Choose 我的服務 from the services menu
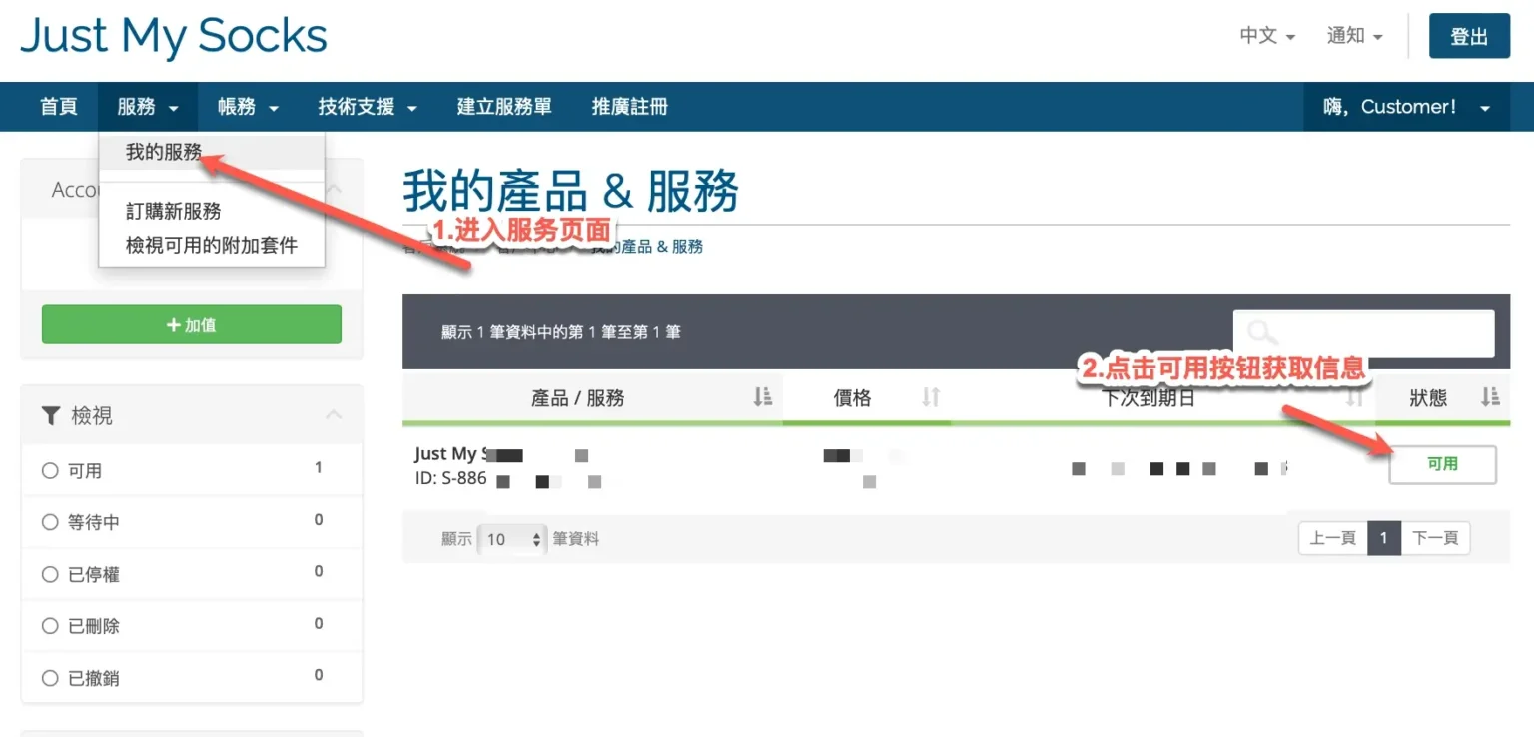 click(164, 153)
